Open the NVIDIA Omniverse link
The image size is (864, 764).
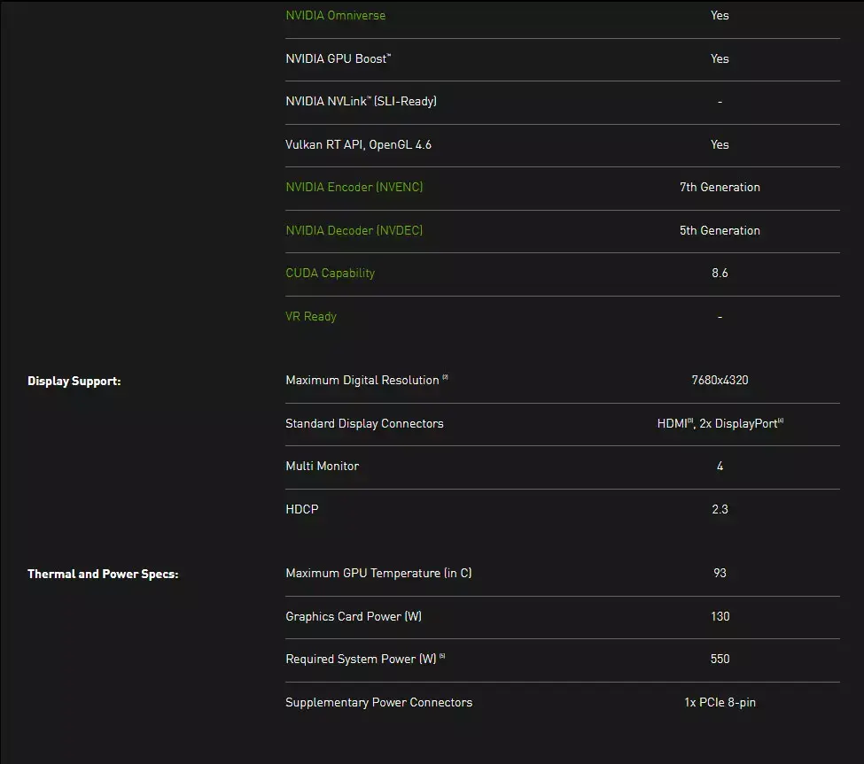pyautogui.click(x=335, y=15)
